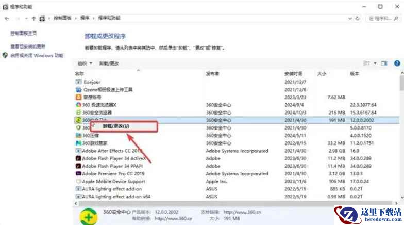Viewport: 404px width, 225px height.
Task: Open recent locations dropdown arrow
Action: pyautogui.click(x=26, y=19)
